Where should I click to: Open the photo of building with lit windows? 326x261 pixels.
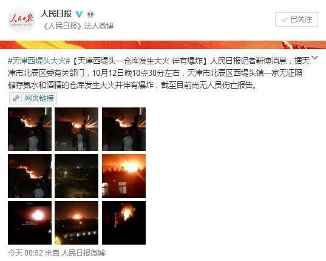(x=124, y=176)
